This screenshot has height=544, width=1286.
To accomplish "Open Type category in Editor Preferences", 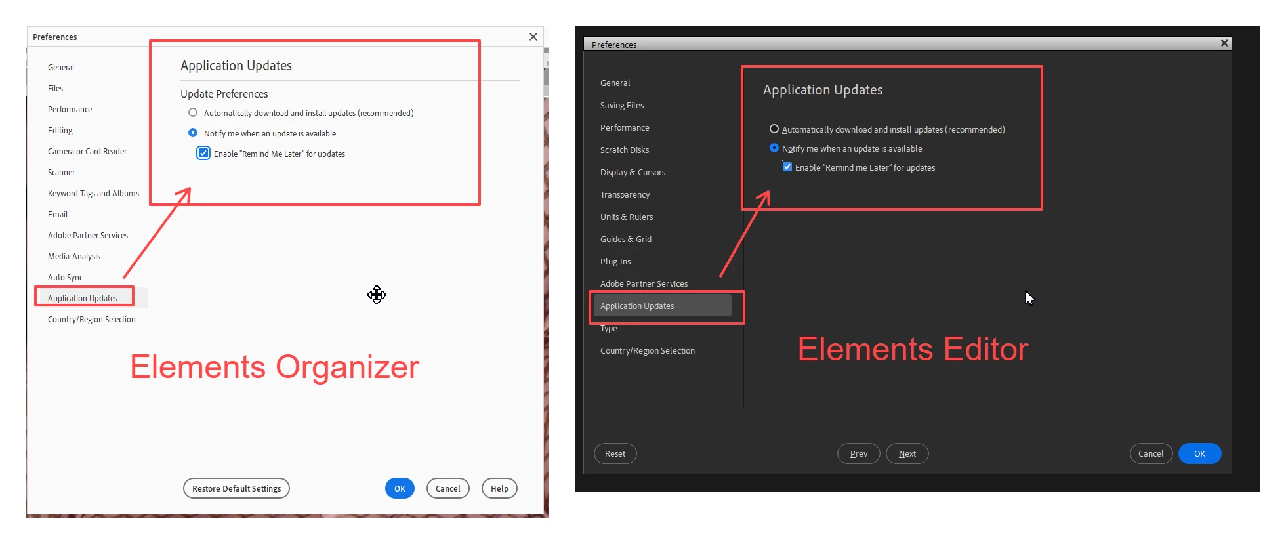I will pos(609,328).
